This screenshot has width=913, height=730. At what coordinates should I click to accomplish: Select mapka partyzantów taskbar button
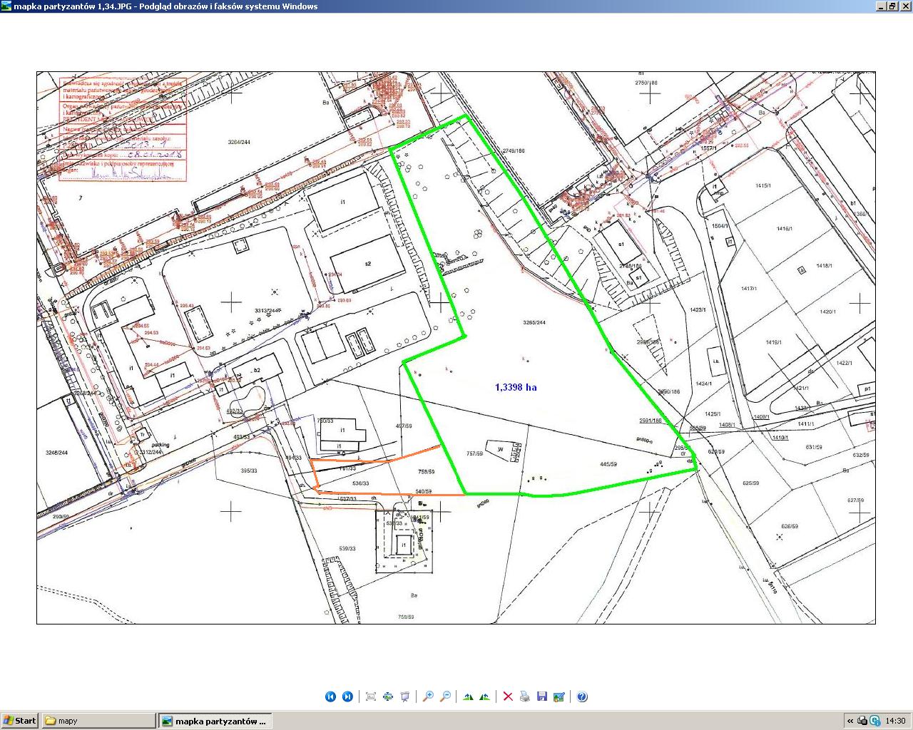pos(215,721)
